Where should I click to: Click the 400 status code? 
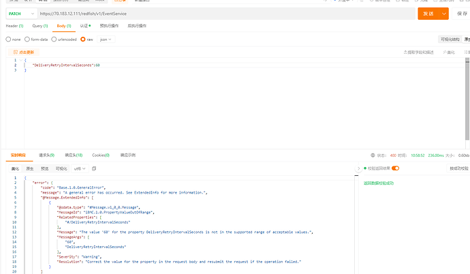tap(393, 155)
